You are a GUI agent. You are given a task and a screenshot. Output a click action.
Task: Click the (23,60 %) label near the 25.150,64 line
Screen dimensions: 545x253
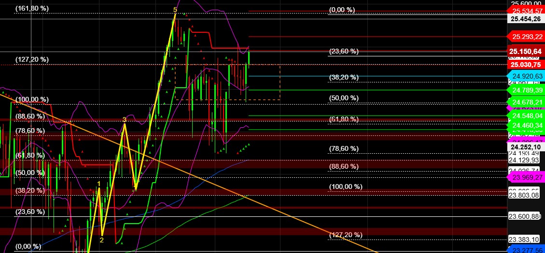pos(344,52)
